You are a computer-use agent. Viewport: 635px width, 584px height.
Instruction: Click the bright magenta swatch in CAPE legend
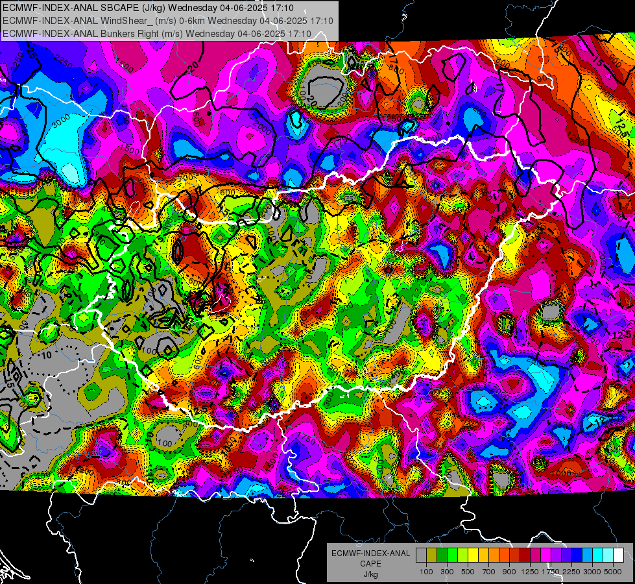[x=546, y=555]
